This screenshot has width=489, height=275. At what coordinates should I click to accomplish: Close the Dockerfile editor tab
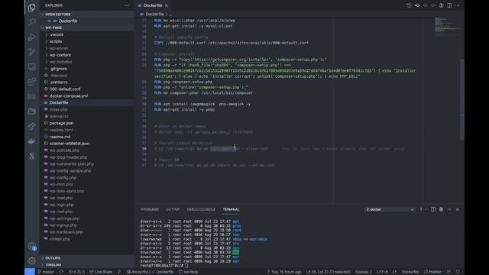(167, 5)
